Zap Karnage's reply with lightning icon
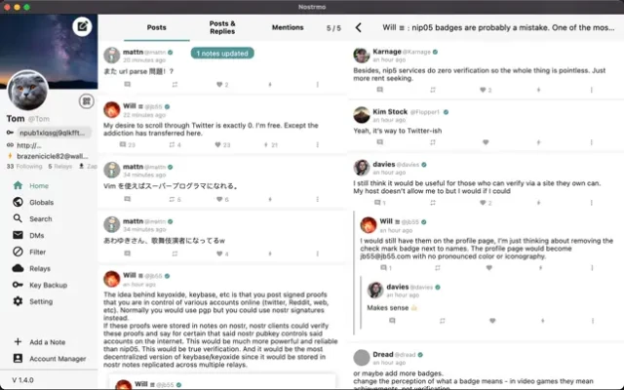 pyautogui.click(x=538, y=90)
